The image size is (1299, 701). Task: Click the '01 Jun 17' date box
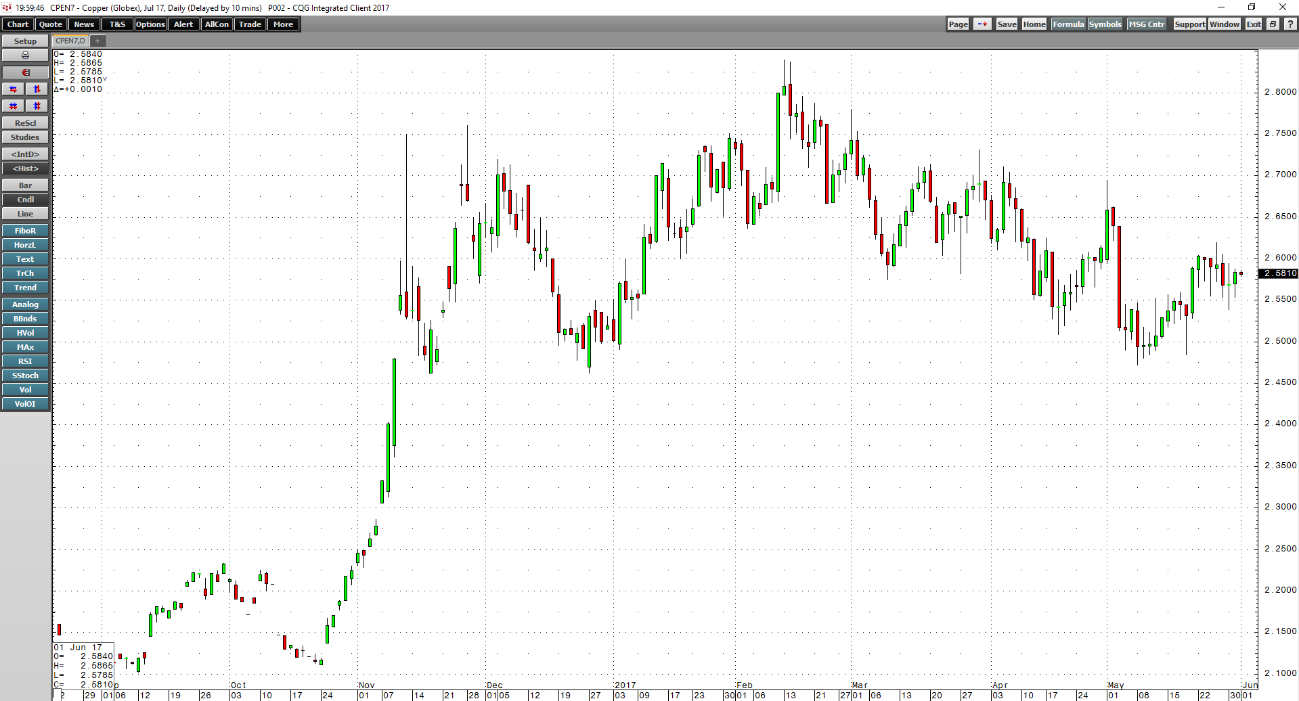pyautogui.click(x=78, y=648)
